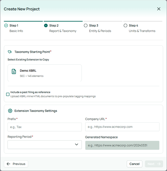This screenshot has width=167, height=171.
Task: Click the document icon on Demo XBRL card
Action: point(14,71)
